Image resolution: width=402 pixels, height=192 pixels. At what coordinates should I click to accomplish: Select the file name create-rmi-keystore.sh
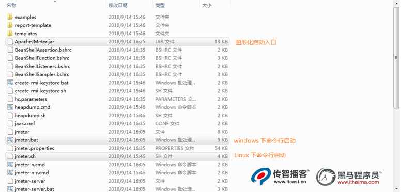coord(40,91)
